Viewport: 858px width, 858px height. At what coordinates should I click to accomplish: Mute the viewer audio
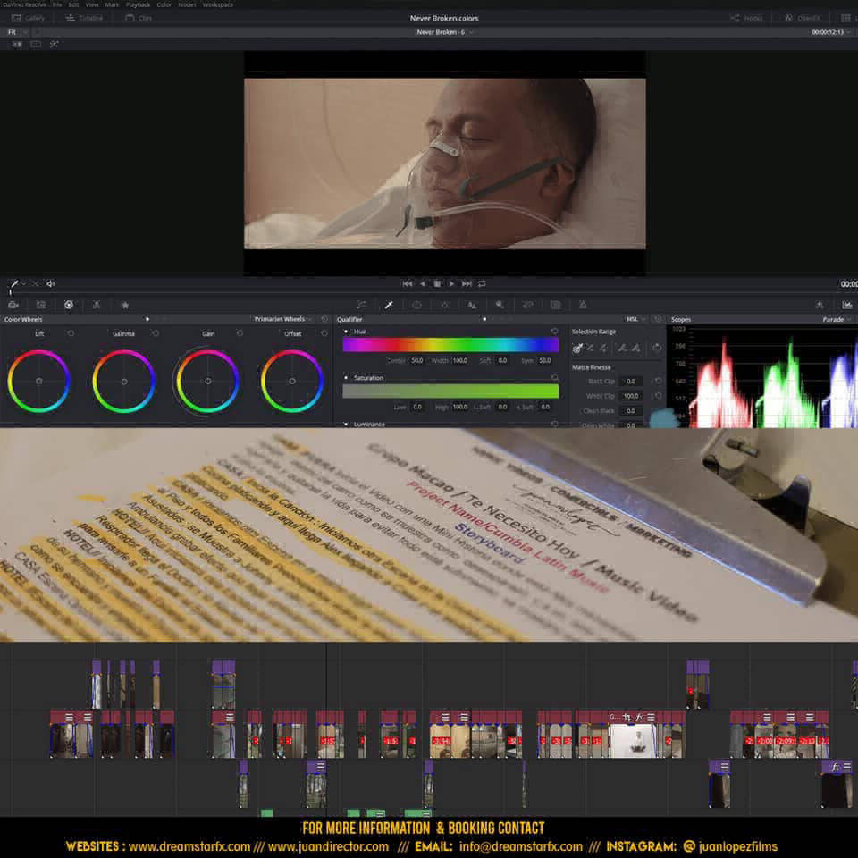click(x=50, y=283)
